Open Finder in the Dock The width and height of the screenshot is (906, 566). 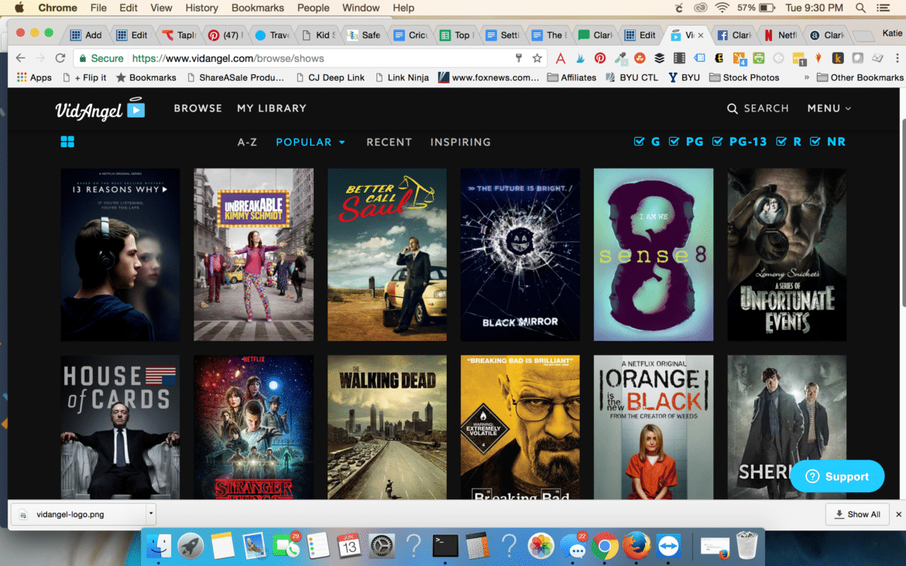(x=159, y=545)
